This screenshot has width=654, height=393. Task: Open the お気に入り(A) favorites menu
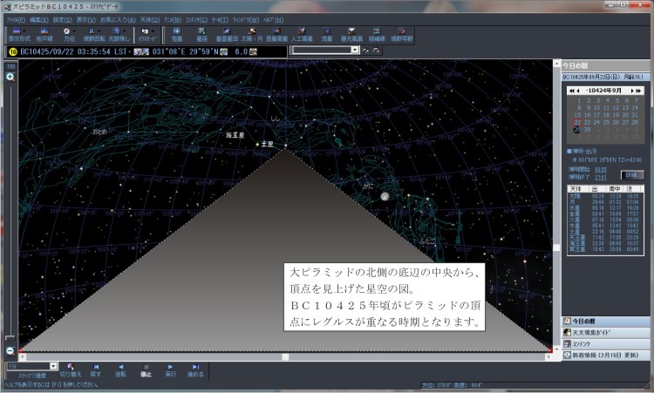coord(118,18)
